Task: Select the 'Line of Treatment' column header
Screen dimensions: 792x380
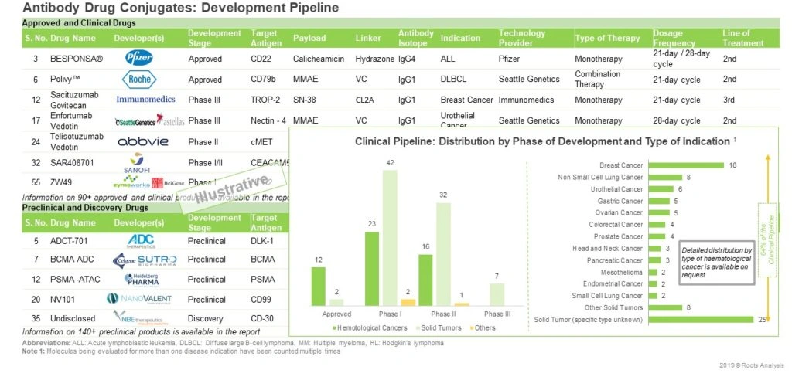Action: click(x=742, y=38)
